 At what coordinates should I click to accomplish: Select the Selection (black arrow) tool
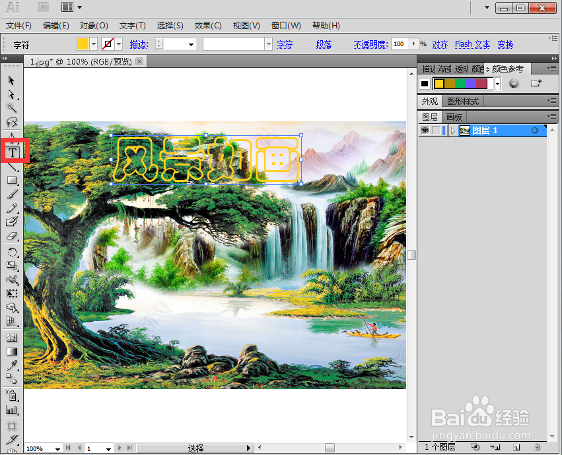[x=11, y=80]
